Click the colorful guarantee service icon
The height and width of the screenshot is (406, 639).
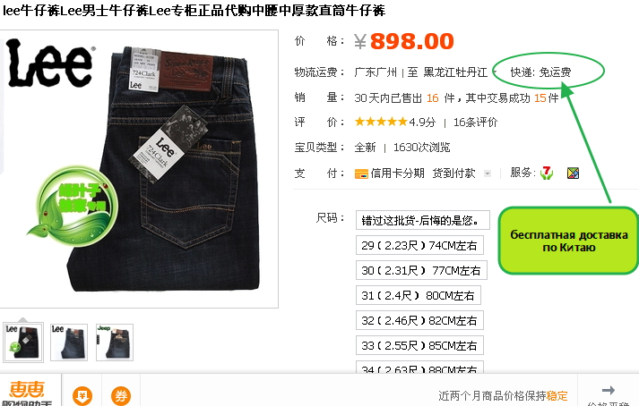click(x=573, y=173)
